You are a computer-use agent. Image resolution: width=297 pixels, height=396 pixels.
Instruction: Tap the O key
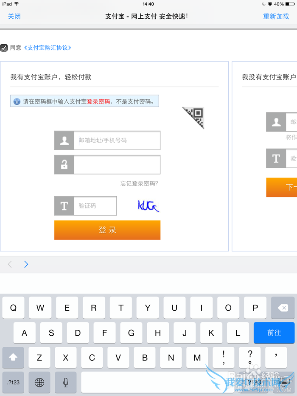[228, 308]
